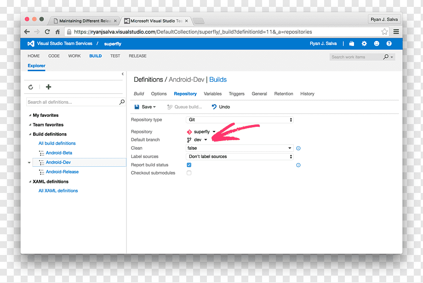Image resolution: width=423 pixels, height=283 pixels.
Task: Click superfly project name in header
Action: [113, 44]
